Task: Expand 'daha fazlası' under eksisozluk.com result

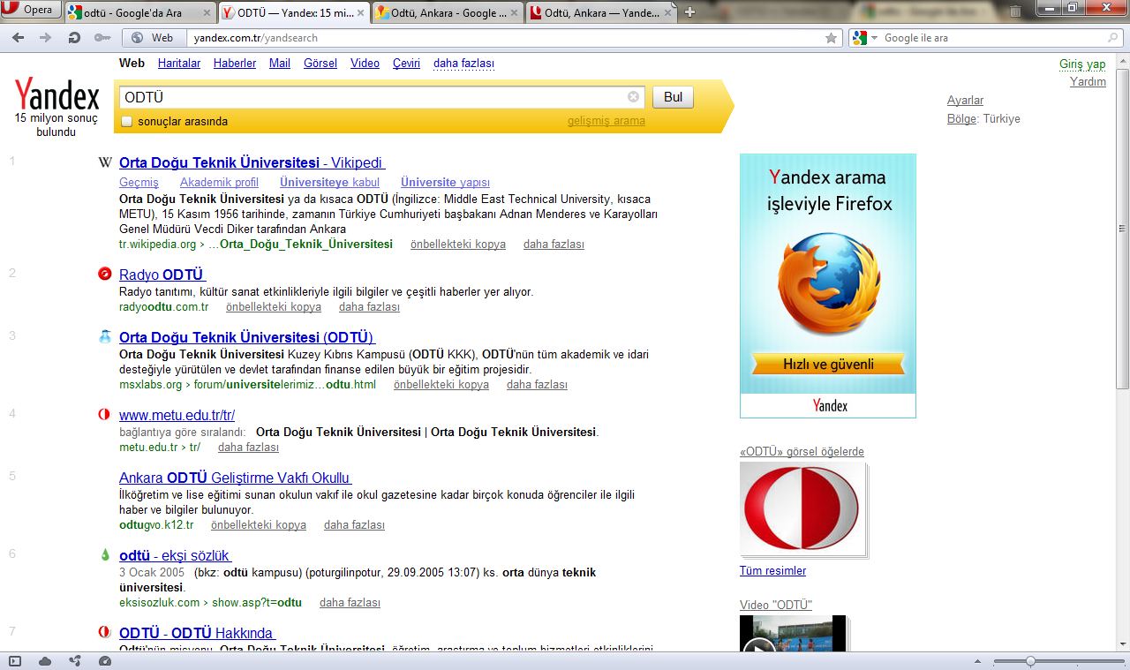Action: [x=350, y=603]
